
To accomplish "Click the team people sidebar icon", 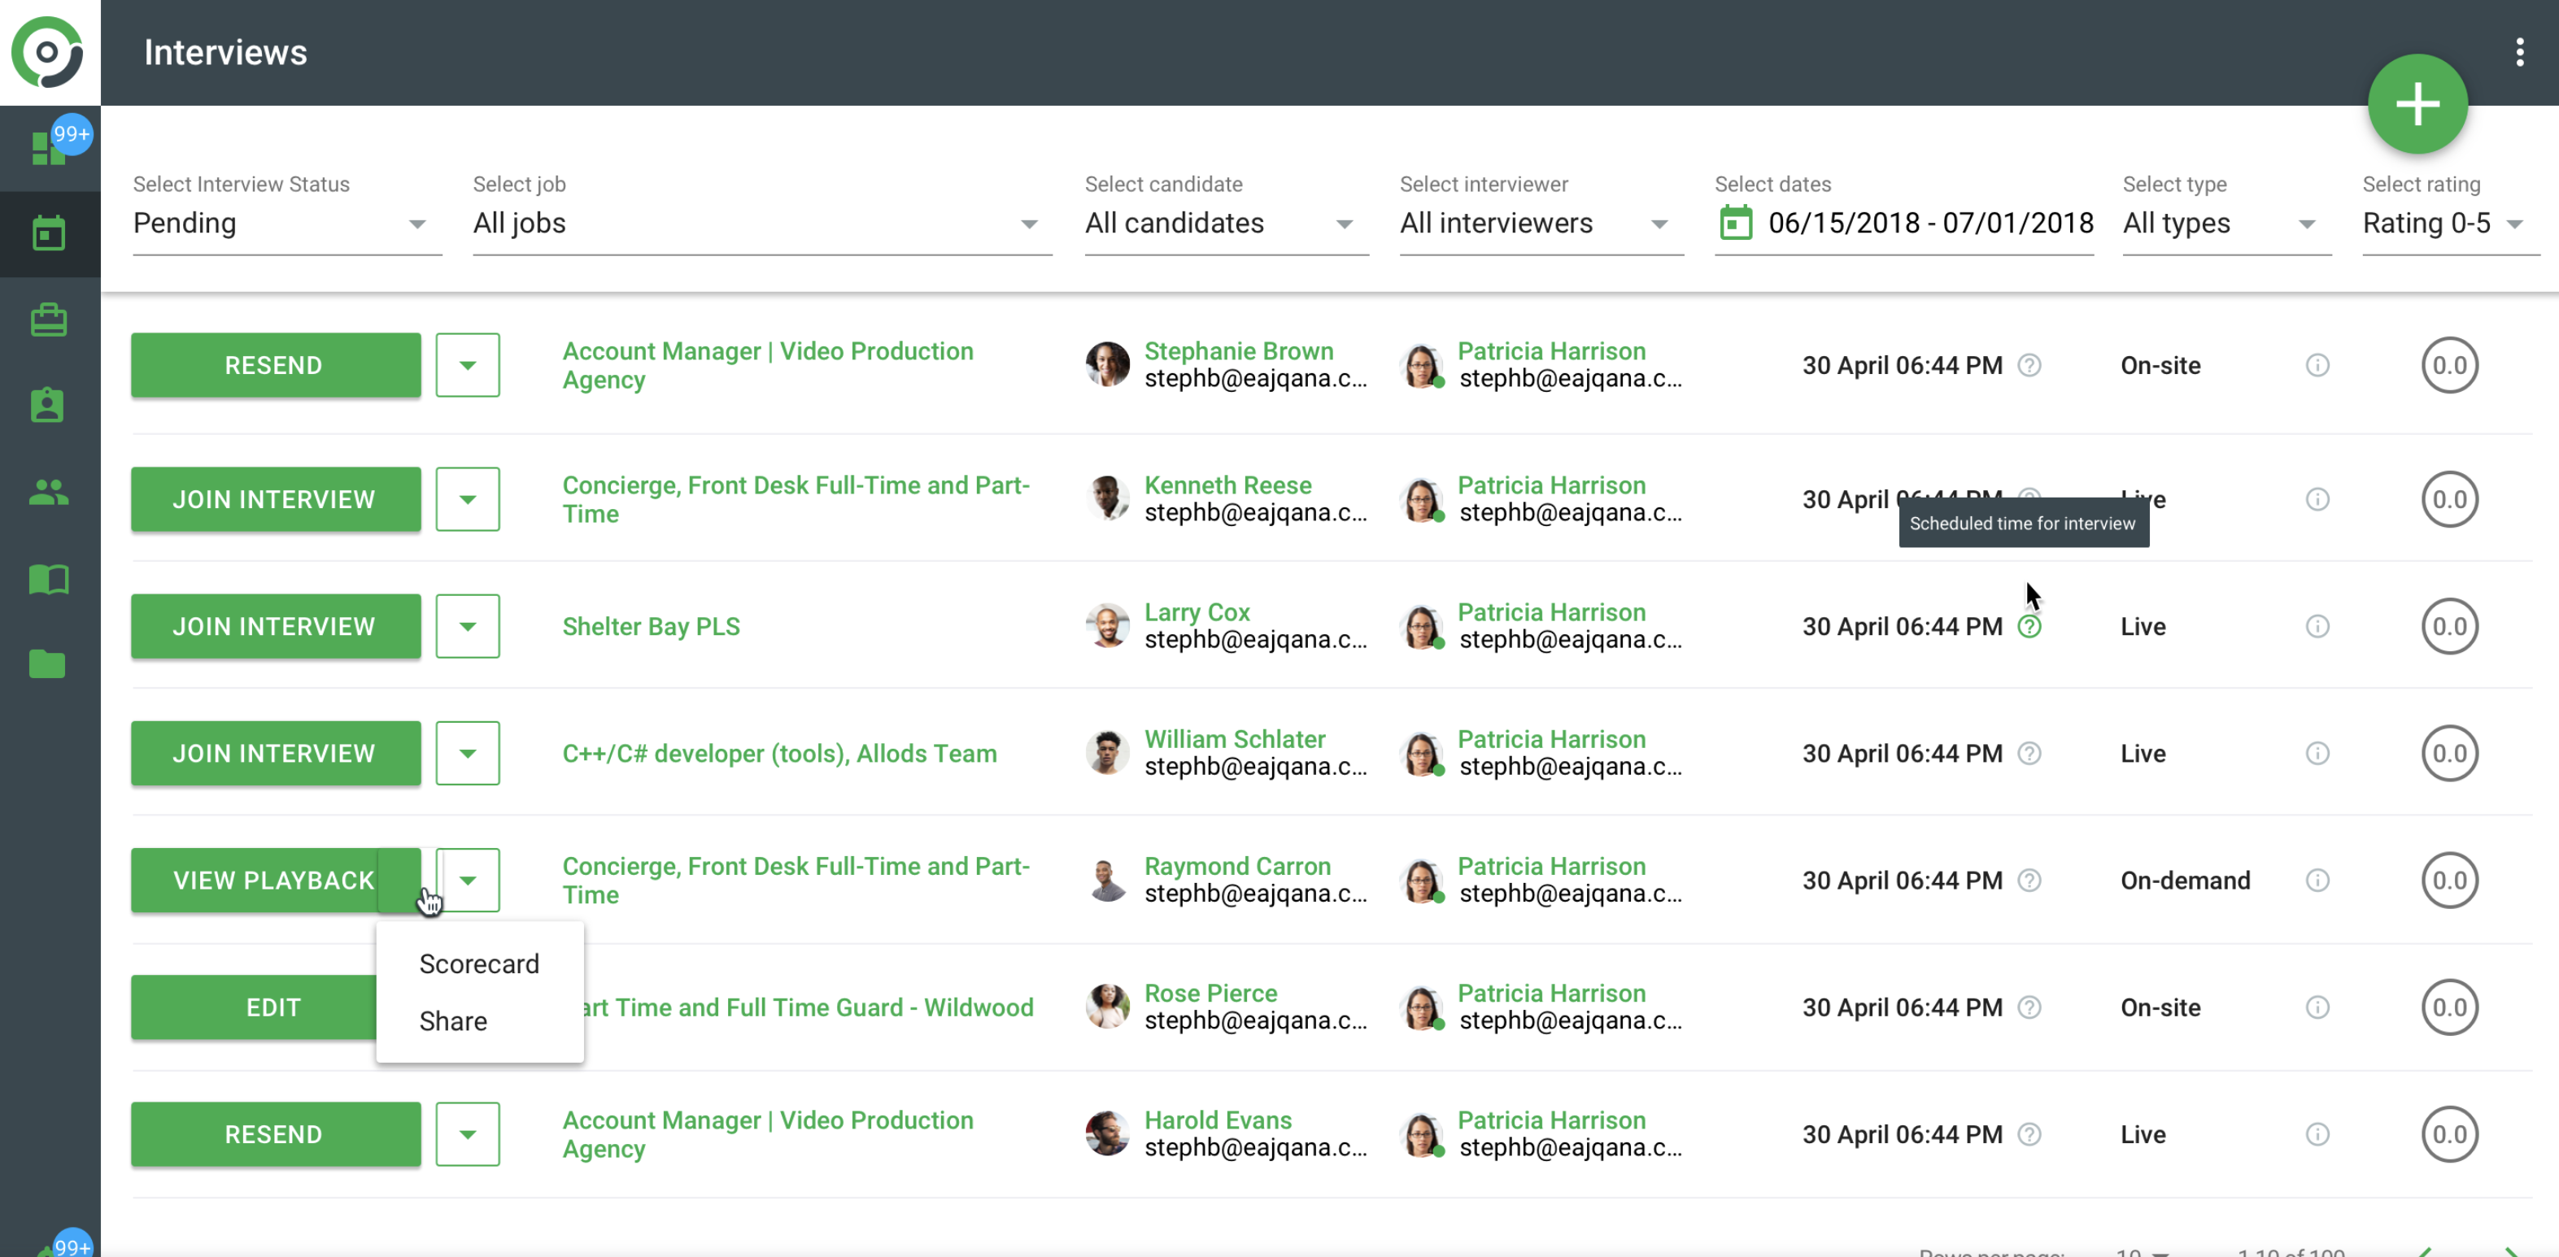I will tap(48, 491).
